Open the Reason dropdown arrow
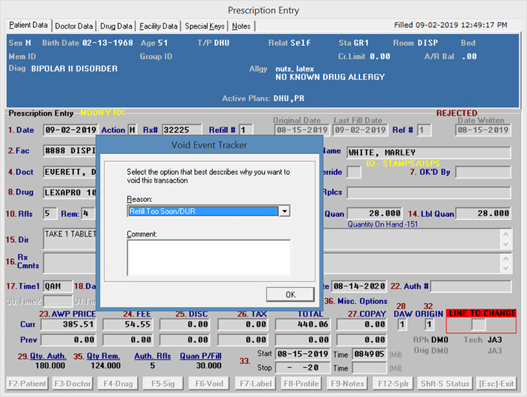This screenshot has height=397, width=527. pos(285,211)
